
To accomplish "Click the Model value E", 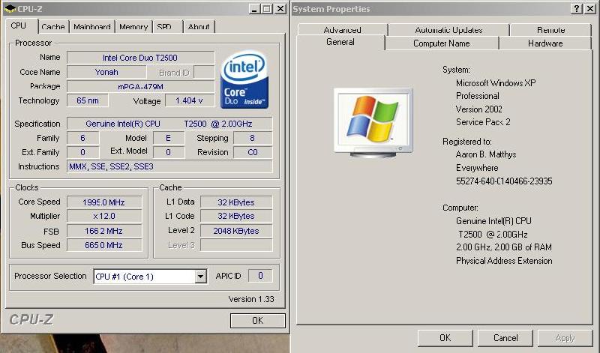I will point(168,138).
